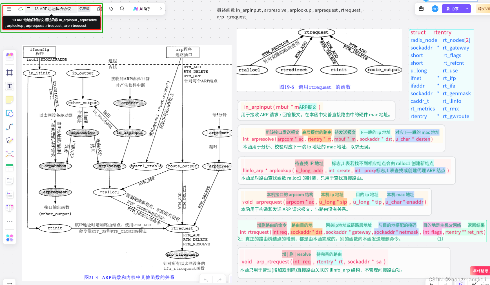Open the cards/list note tool
This screenshot has height=285, width=490.
[10, 194]
